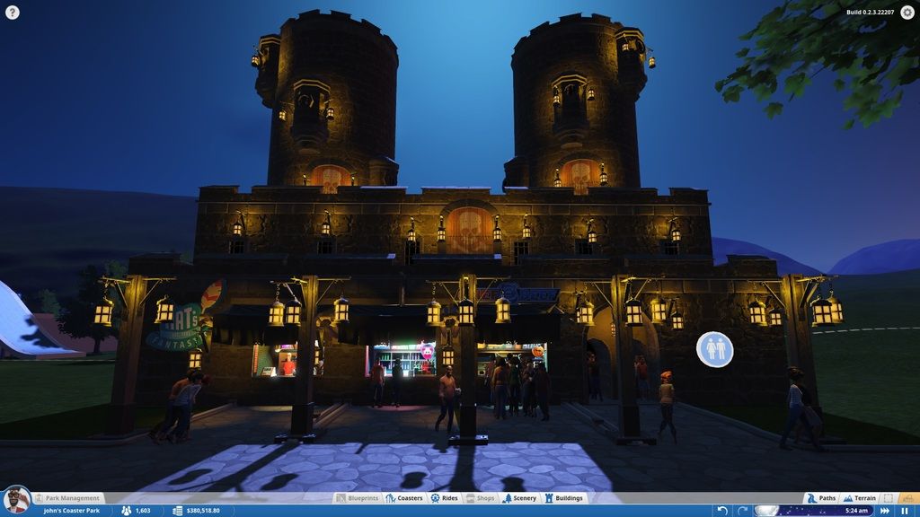Click the park funds $380,518.80
Viewport: 920px width, 517px height.
coord(203,511)
